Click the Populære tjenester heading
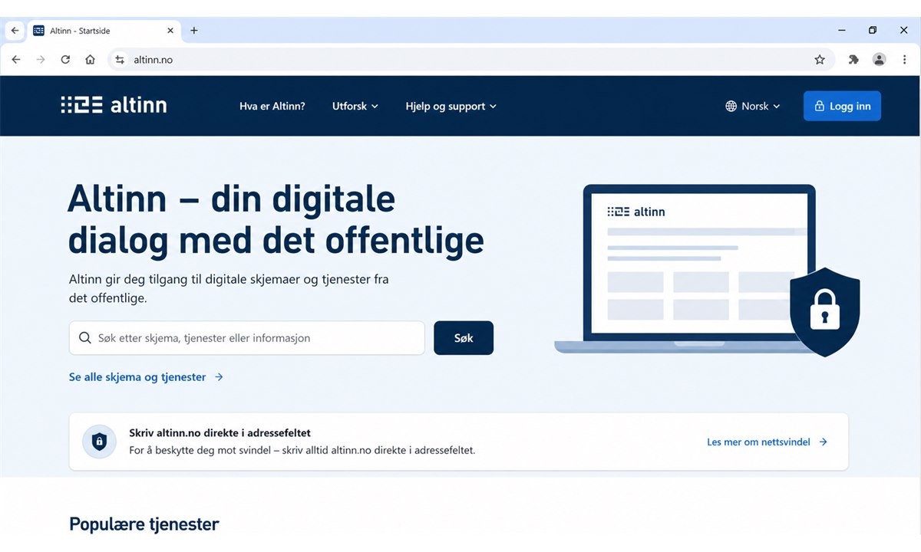Viewport: 921px width, 552px height. (144, 524)
